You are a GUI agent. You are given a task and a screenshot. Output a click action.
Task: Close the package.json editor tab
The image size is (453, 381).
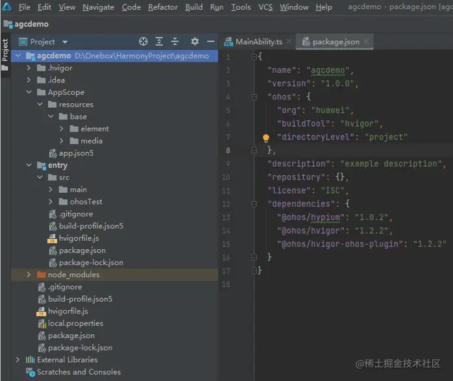coord(366,42)
